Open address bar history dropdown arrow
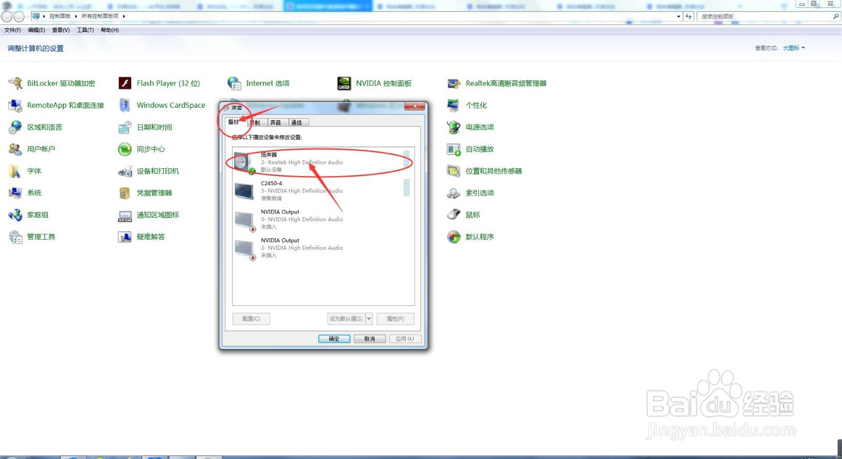 678,16
